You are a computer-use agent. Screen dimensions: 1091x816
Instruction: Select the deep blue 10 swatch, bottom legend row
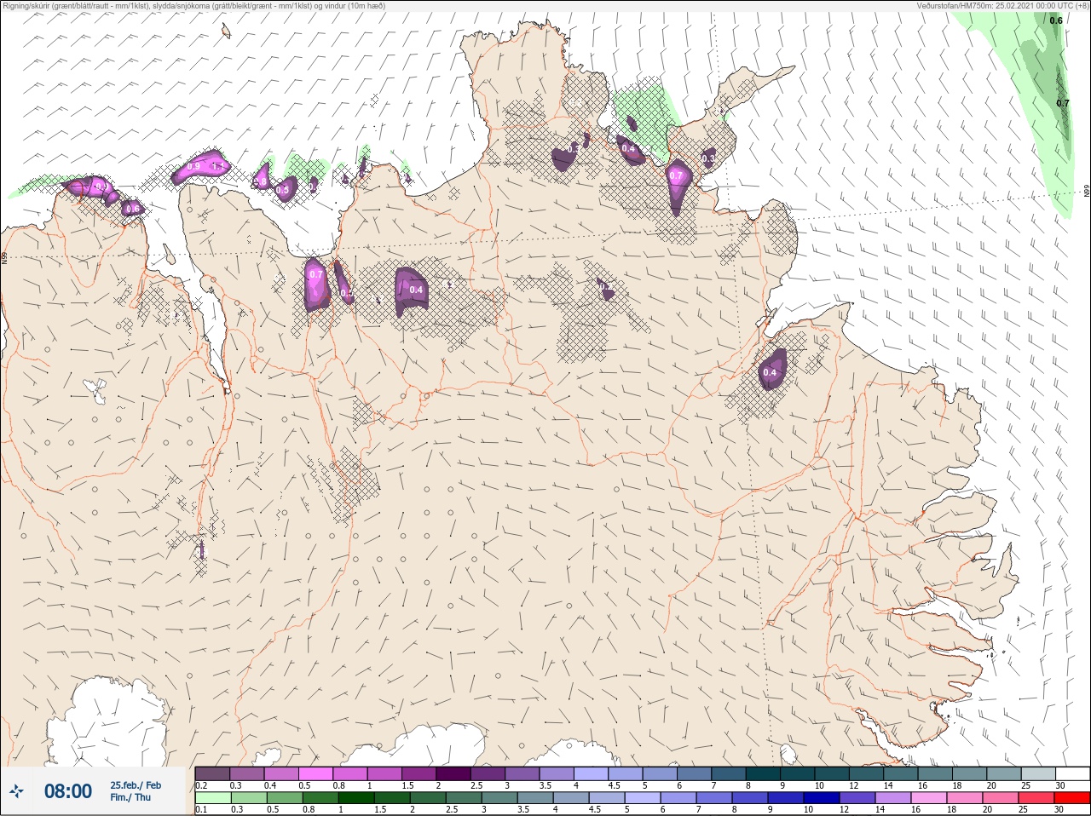[822, 798]
